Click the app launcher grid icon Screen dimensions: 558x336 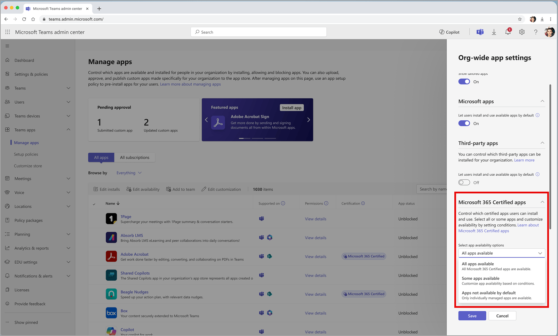[x=8, y=32]
